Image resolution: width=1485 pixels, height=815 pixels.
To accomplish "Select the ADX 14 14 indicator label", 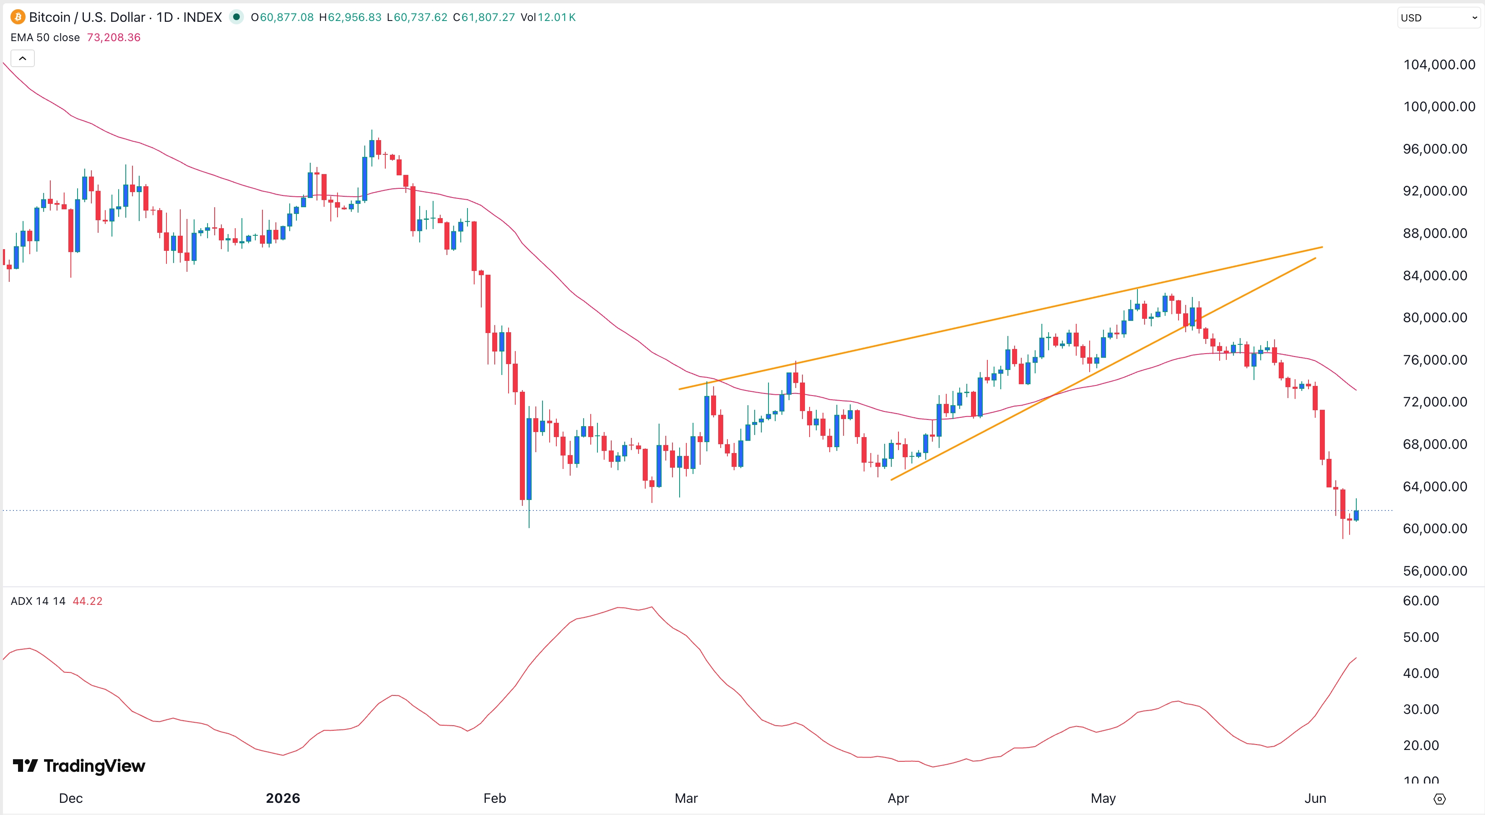I will [38, 601].
